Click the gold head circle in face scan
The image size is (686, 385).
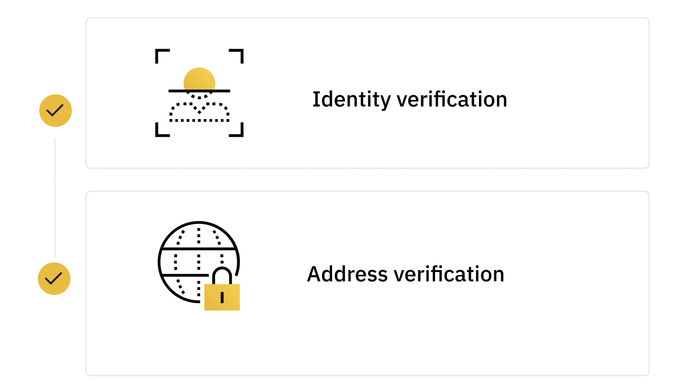[199, 79]
